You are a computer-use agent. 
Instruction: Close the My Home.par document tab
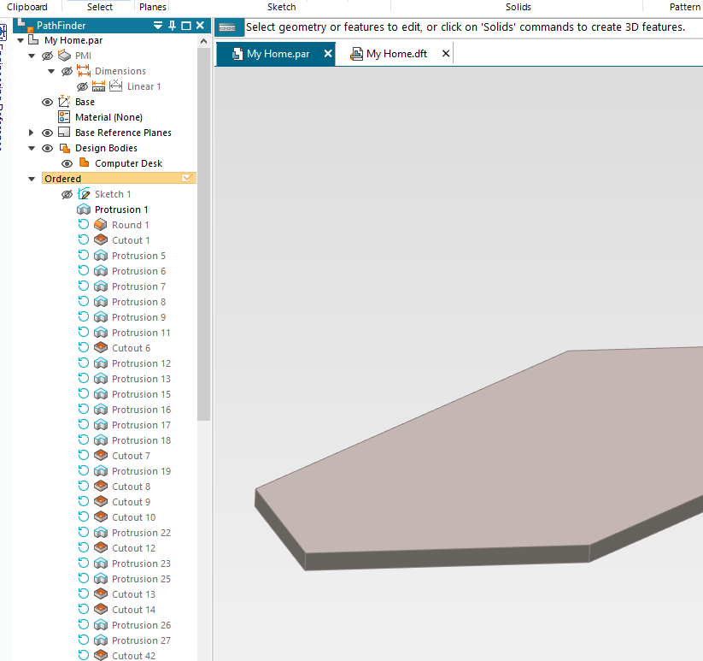(328, 54)
